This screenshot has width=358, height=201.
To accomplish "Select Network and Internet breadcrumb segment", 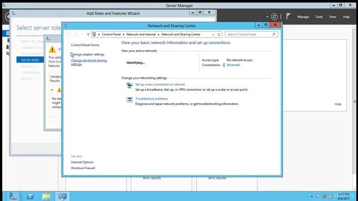I will click(141, 35).
